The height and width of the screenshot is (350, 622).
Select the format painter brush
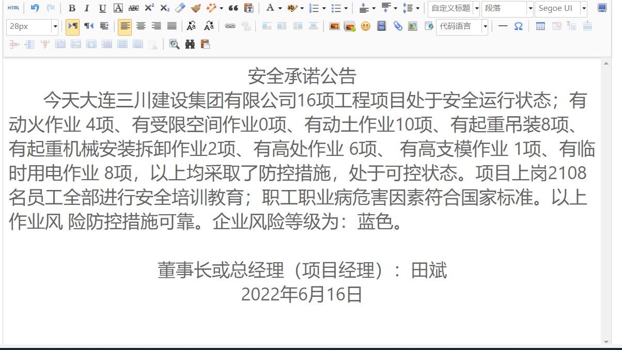coord(195,8)
